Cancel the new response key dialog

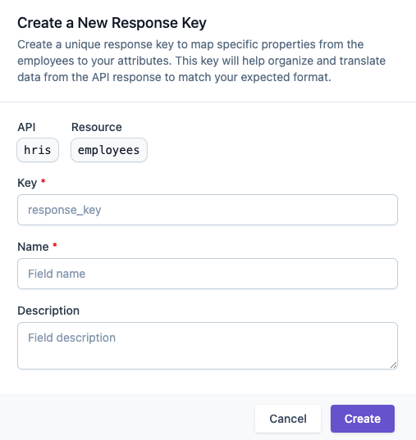click(x=288, y=419)
